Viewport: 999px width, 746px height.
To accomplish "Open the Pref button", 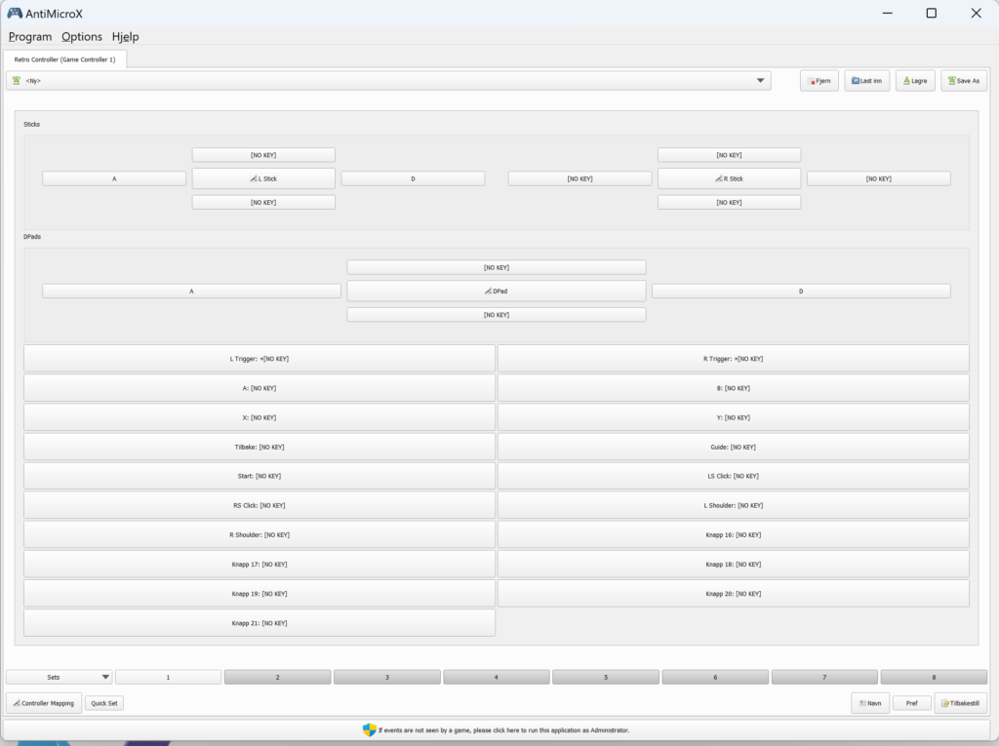I will 912,703.
